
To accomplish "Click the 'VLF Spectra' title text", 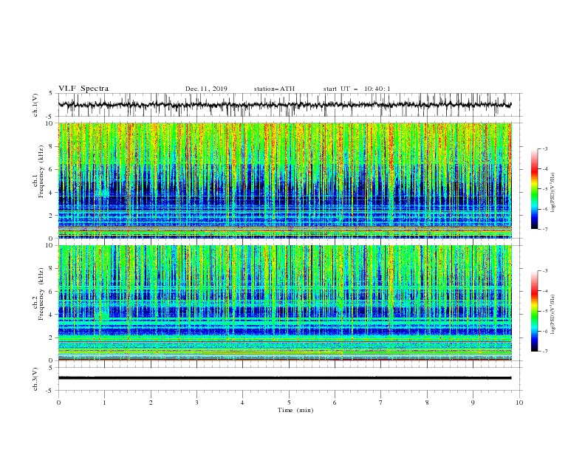I will tap(83, 89).
